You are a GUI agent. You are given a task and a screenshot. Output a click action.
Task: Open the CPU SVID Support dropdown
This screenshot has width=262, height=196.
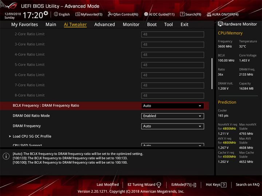pos(172,144)
